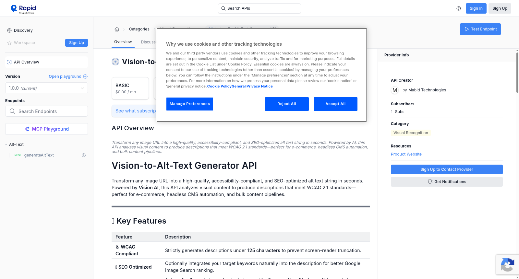
Task: Click Accept All cookies
Action: 335,104
